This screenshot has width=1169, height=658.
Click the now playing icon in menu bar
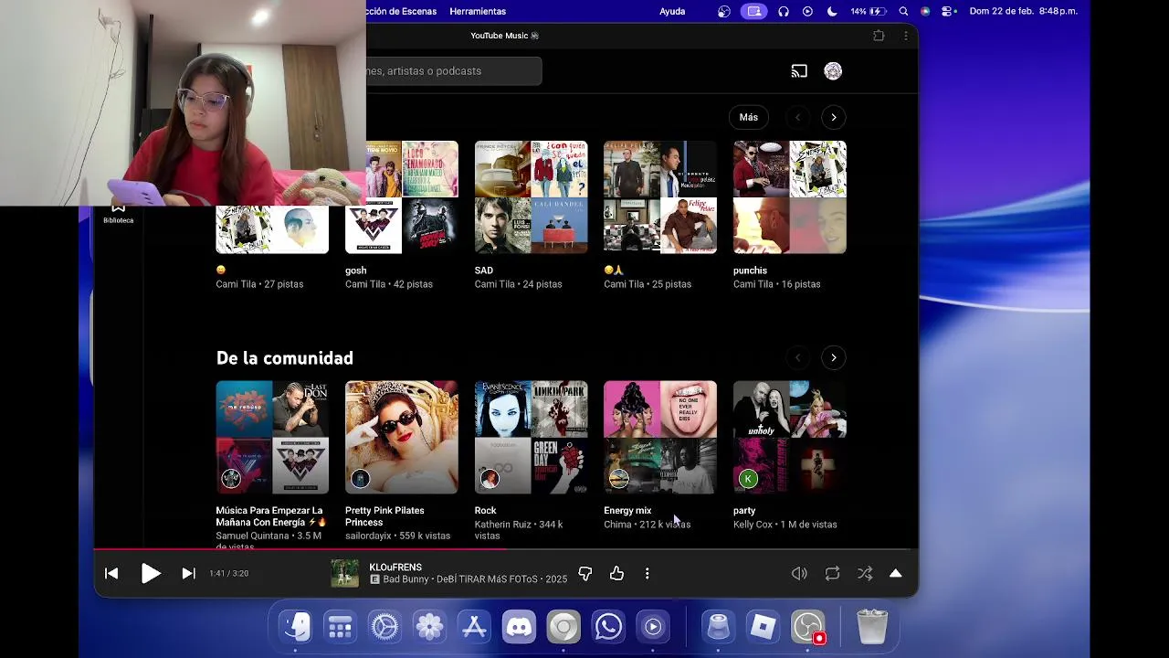coord(807,11)
